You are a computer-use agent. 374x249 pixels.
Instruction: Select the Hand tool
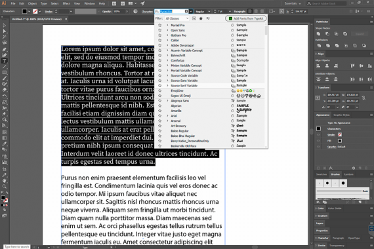5,181
